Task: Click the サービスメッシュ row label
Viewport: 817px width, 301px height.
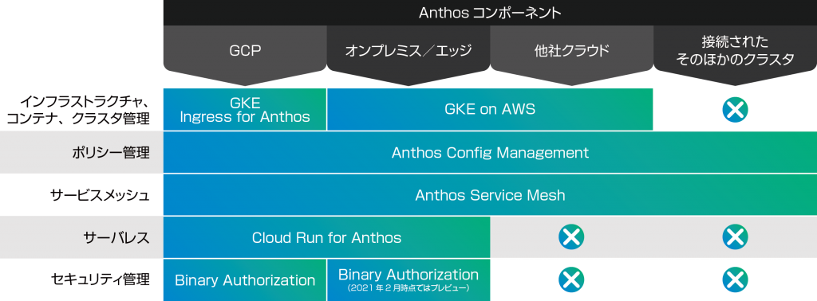Action: tap(100, 195)
